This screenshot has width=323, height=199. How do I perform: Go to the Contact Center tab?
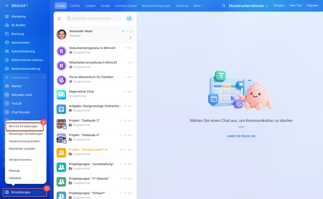(x=126, y=6)
